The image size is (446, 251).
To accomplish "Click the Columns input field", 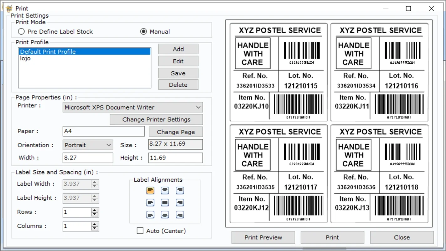I will point(77,226).
